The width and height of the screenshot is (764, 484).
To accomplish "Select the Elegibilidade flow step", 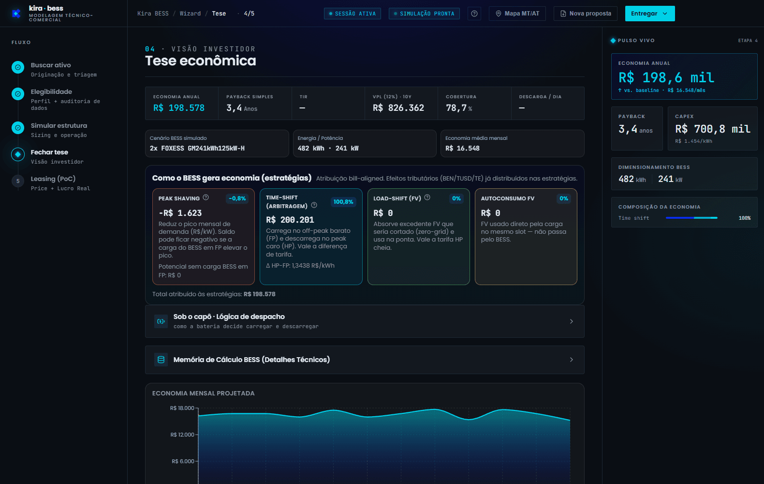I will coord(60,99).
